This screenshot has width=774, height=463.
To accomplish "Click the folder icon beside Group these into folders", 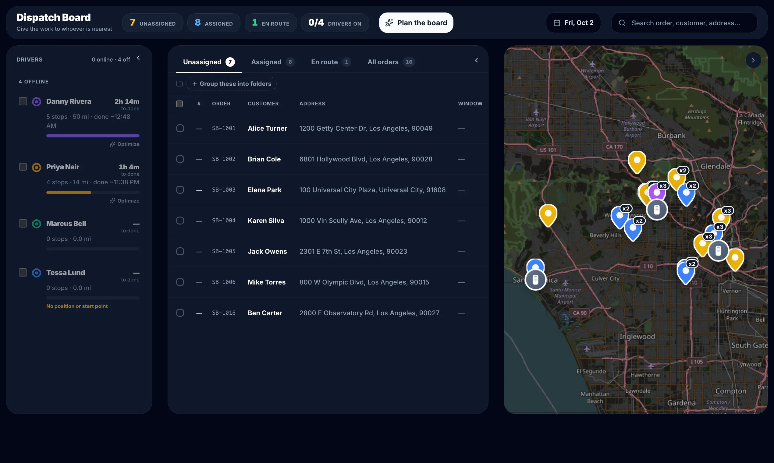I will pyautogui.click(x=179, y=84).
